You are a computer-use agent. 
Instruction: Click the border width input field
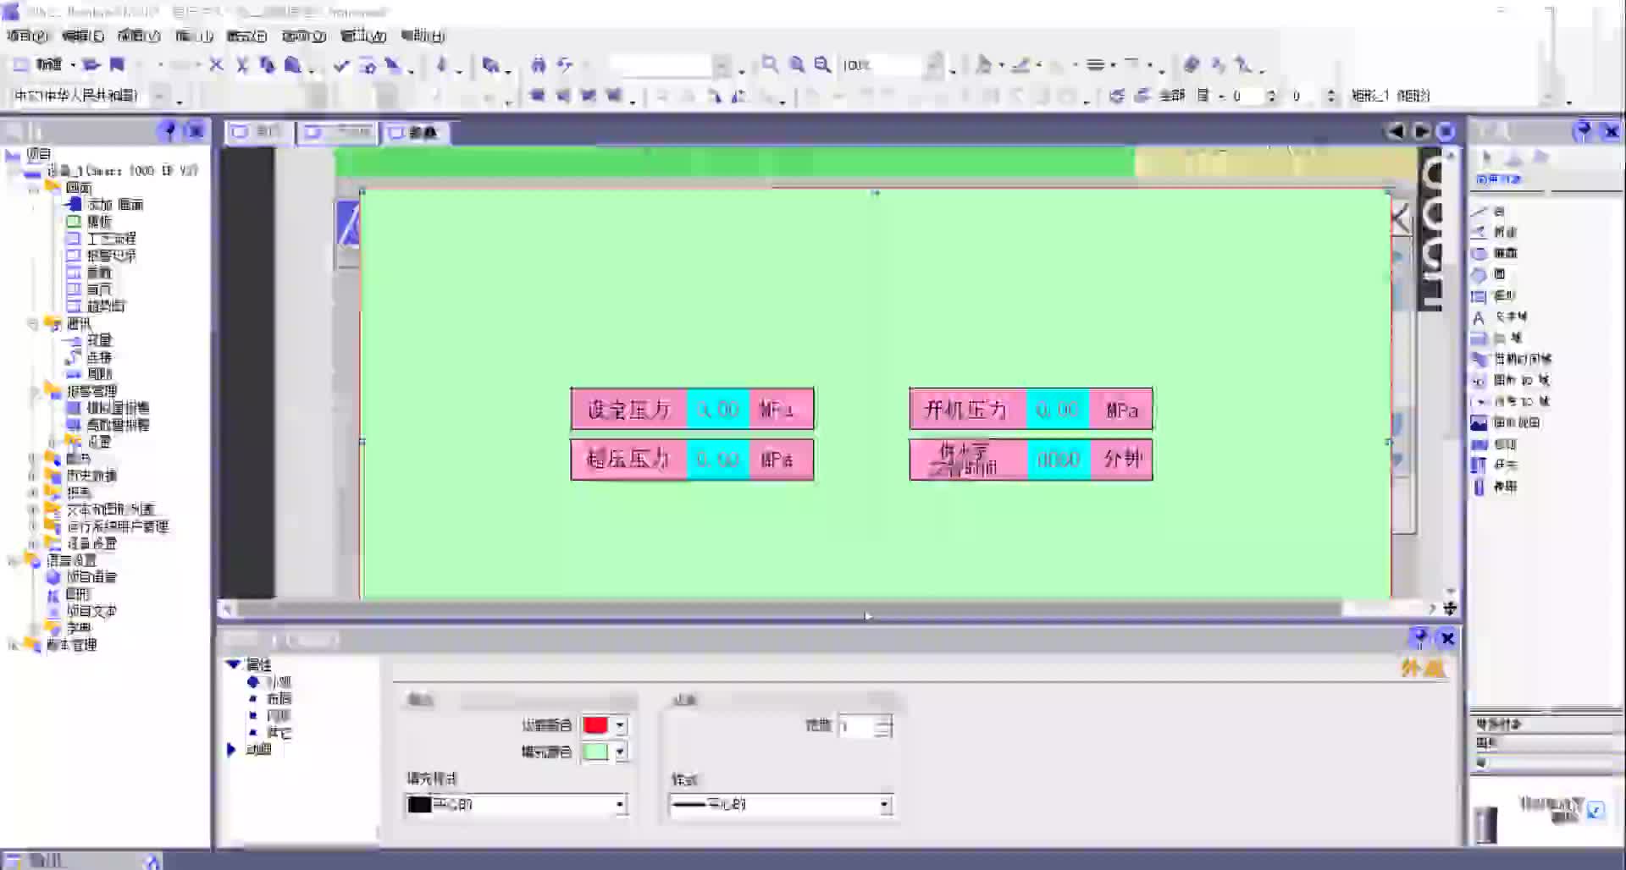click(x=857, y=726)
